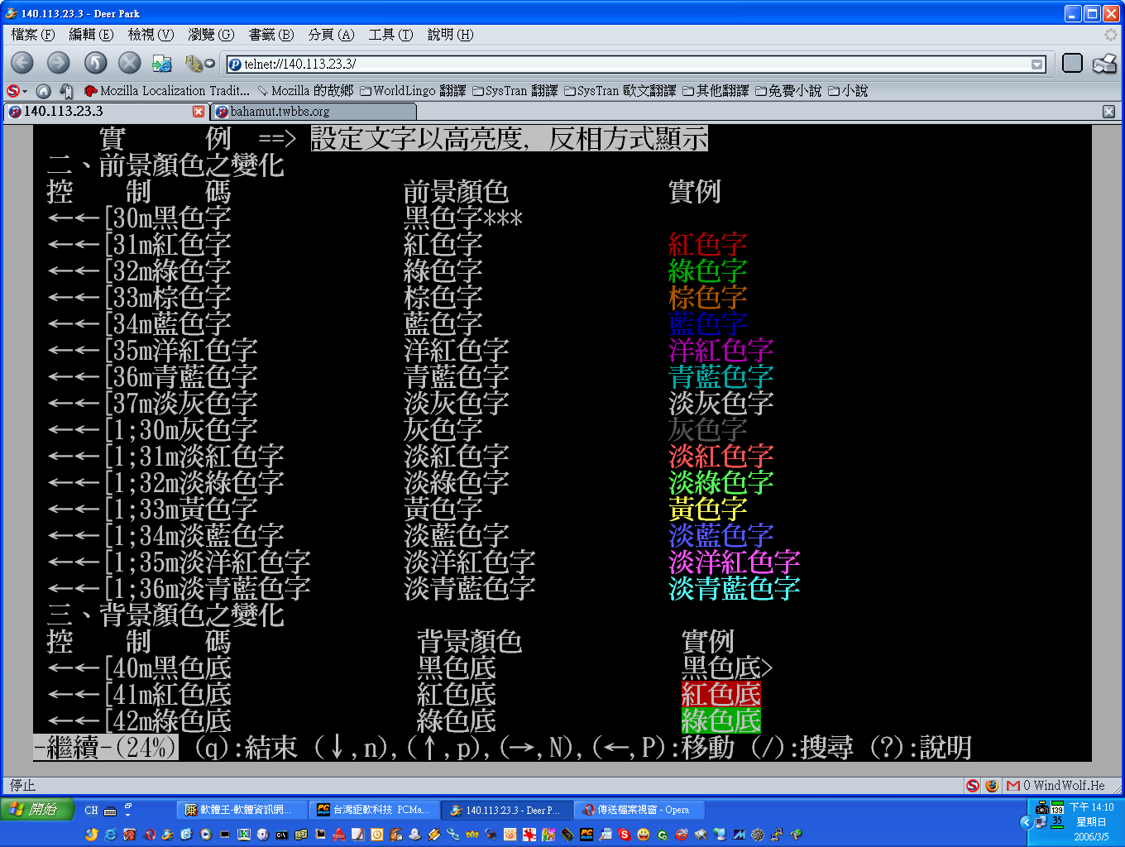Click the Back navigation button
Image resolution: width=1125 pixels, height=847 pixels.
22,63
